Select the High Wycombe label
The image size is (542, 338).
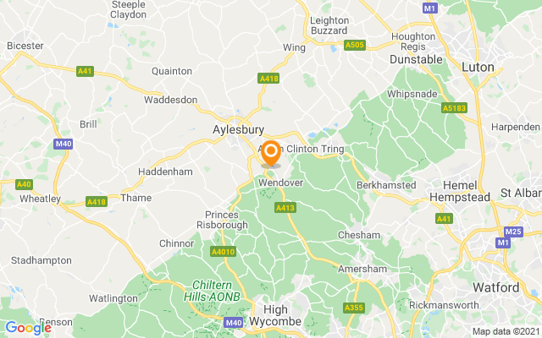[275, 315]
